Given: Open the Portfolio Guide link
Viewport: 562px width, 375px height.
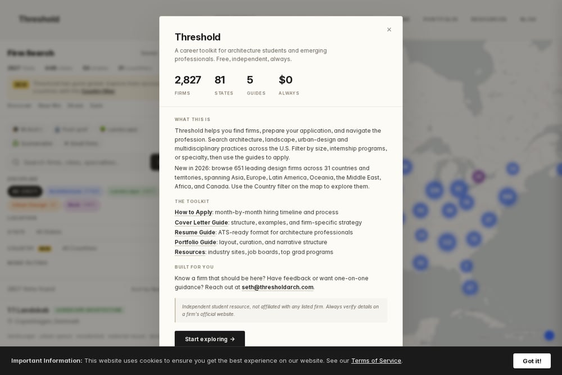Looking at the screenshot, I should pos(196,242).
